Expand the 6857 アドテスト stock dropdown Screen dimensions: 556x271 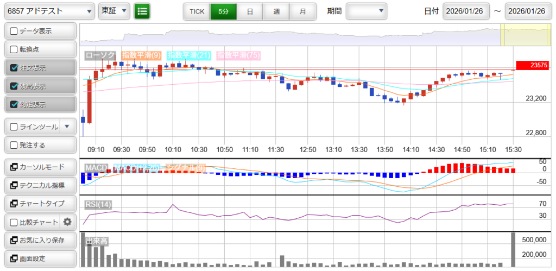48,11
